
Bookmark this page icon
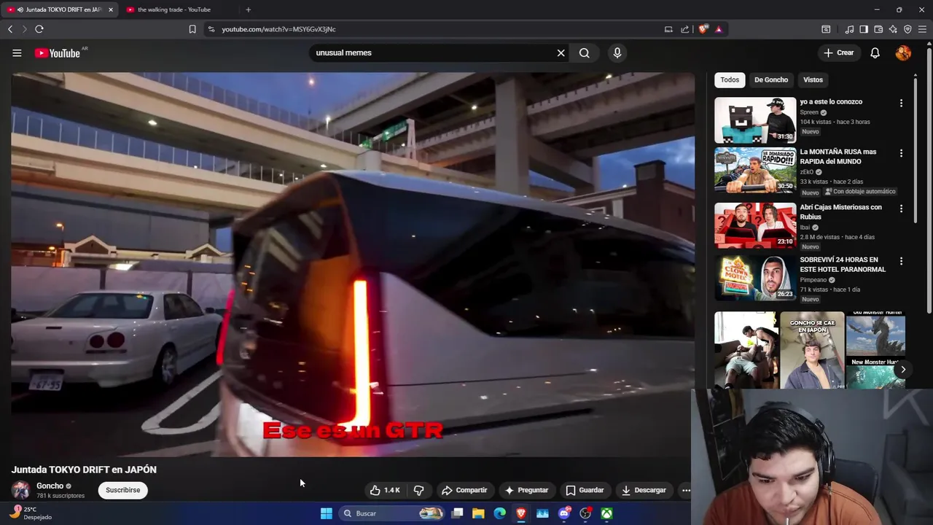point(192,29)
